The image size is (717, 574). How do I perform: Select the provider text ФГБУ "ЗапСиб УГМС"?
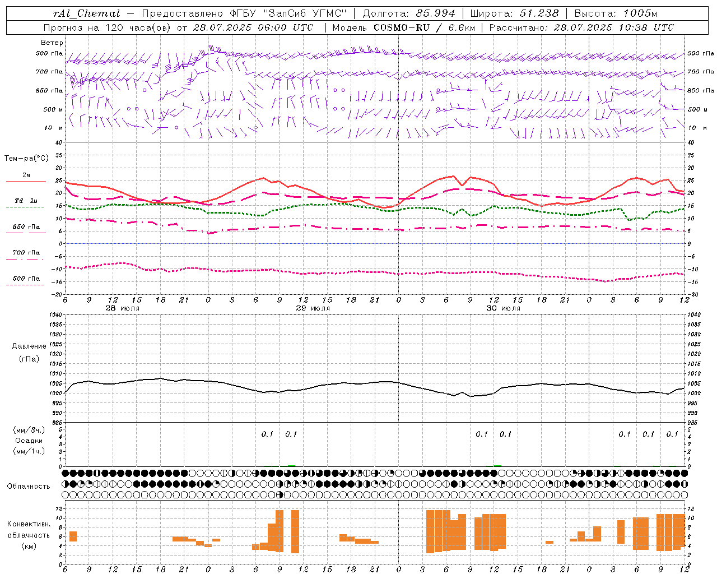click(288, 13)
